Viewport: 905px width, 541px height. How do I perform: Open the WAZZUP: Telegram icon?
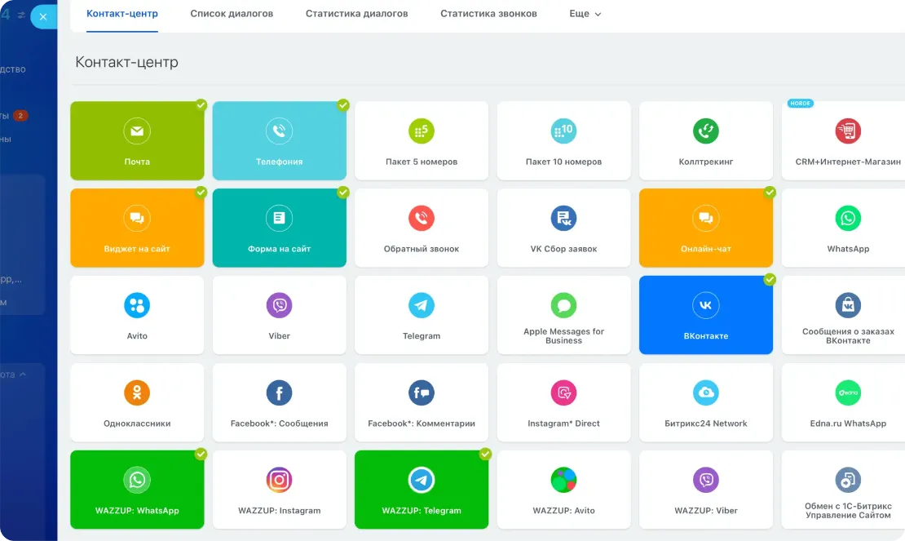coord(422,480)
